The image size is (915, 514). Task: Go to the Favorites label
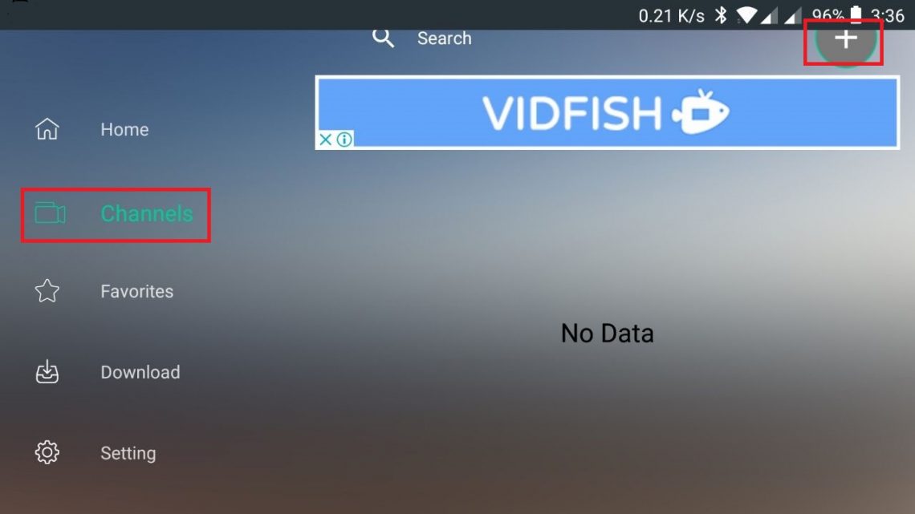pos(136,291)
